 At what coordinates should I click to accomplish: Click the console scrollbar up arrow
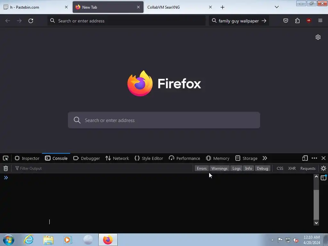316,177
